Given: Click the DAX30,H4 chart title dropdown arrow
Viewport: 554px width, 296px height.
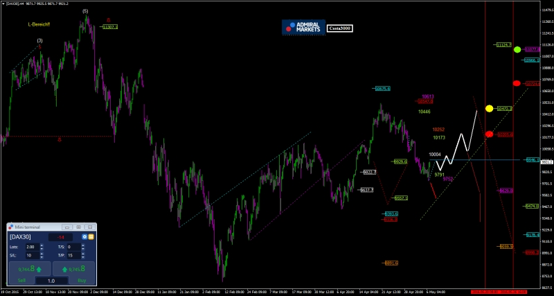Looking at the screenshot, I should coord(3,3).
